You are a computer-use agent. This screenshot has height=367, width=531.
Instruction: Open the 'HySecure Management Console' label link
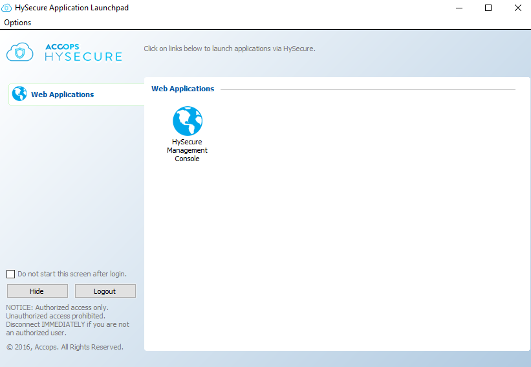(x=187, y=150)
